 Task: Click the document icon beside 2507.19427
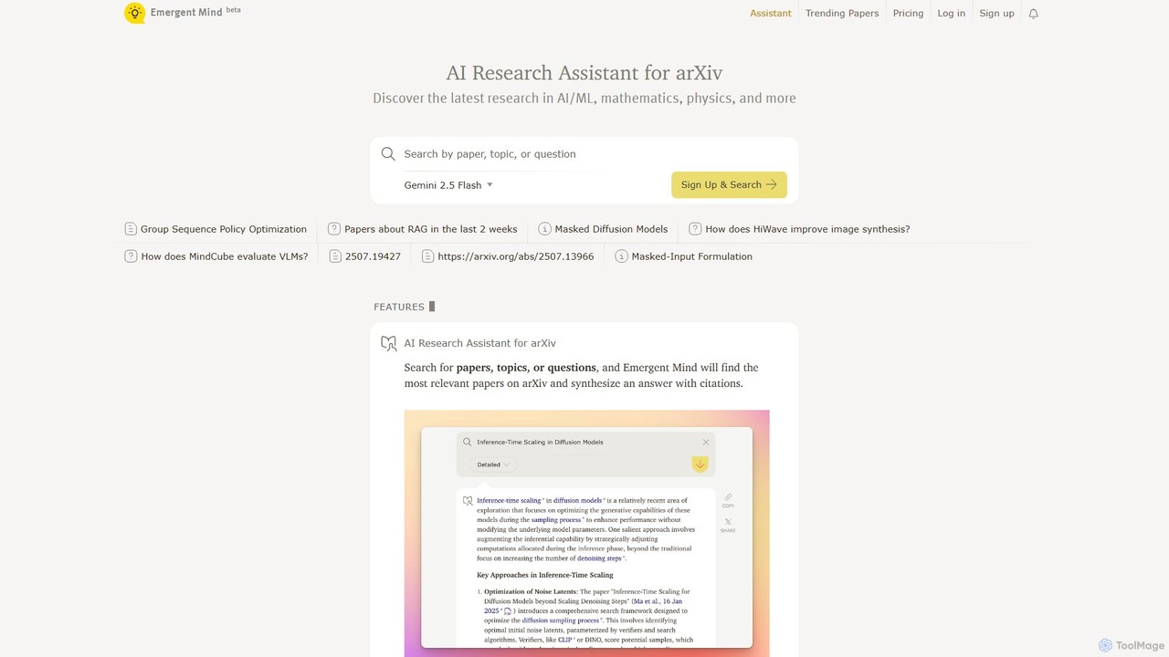click(x=335, y=256)
